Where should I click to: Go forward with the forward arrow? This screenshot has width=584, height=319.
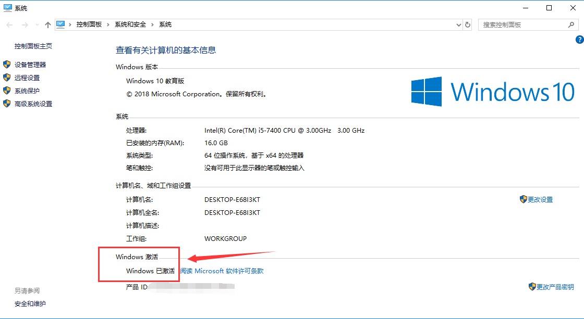pos(25,24)
